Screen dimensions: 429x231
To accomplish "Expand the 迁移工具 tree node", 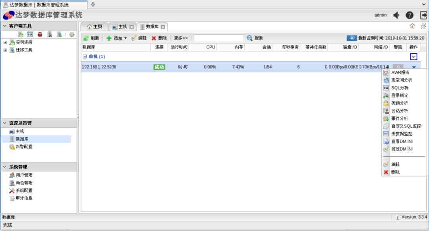I will click(5, 50).
